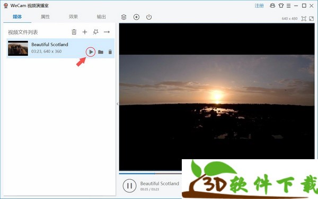The width and height of the screenshot is (318, 199).
Task: Pause playback with the pause button
Action: click(129, 186)
